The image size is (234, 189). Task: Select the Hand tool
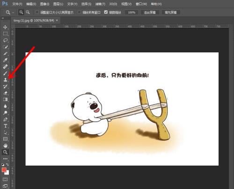pos(5,145)
